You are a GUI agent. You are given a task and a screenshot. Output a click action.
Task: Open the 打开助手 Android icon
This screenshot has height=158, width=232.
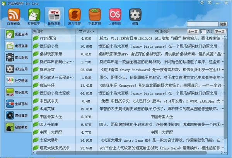point(34,15)
